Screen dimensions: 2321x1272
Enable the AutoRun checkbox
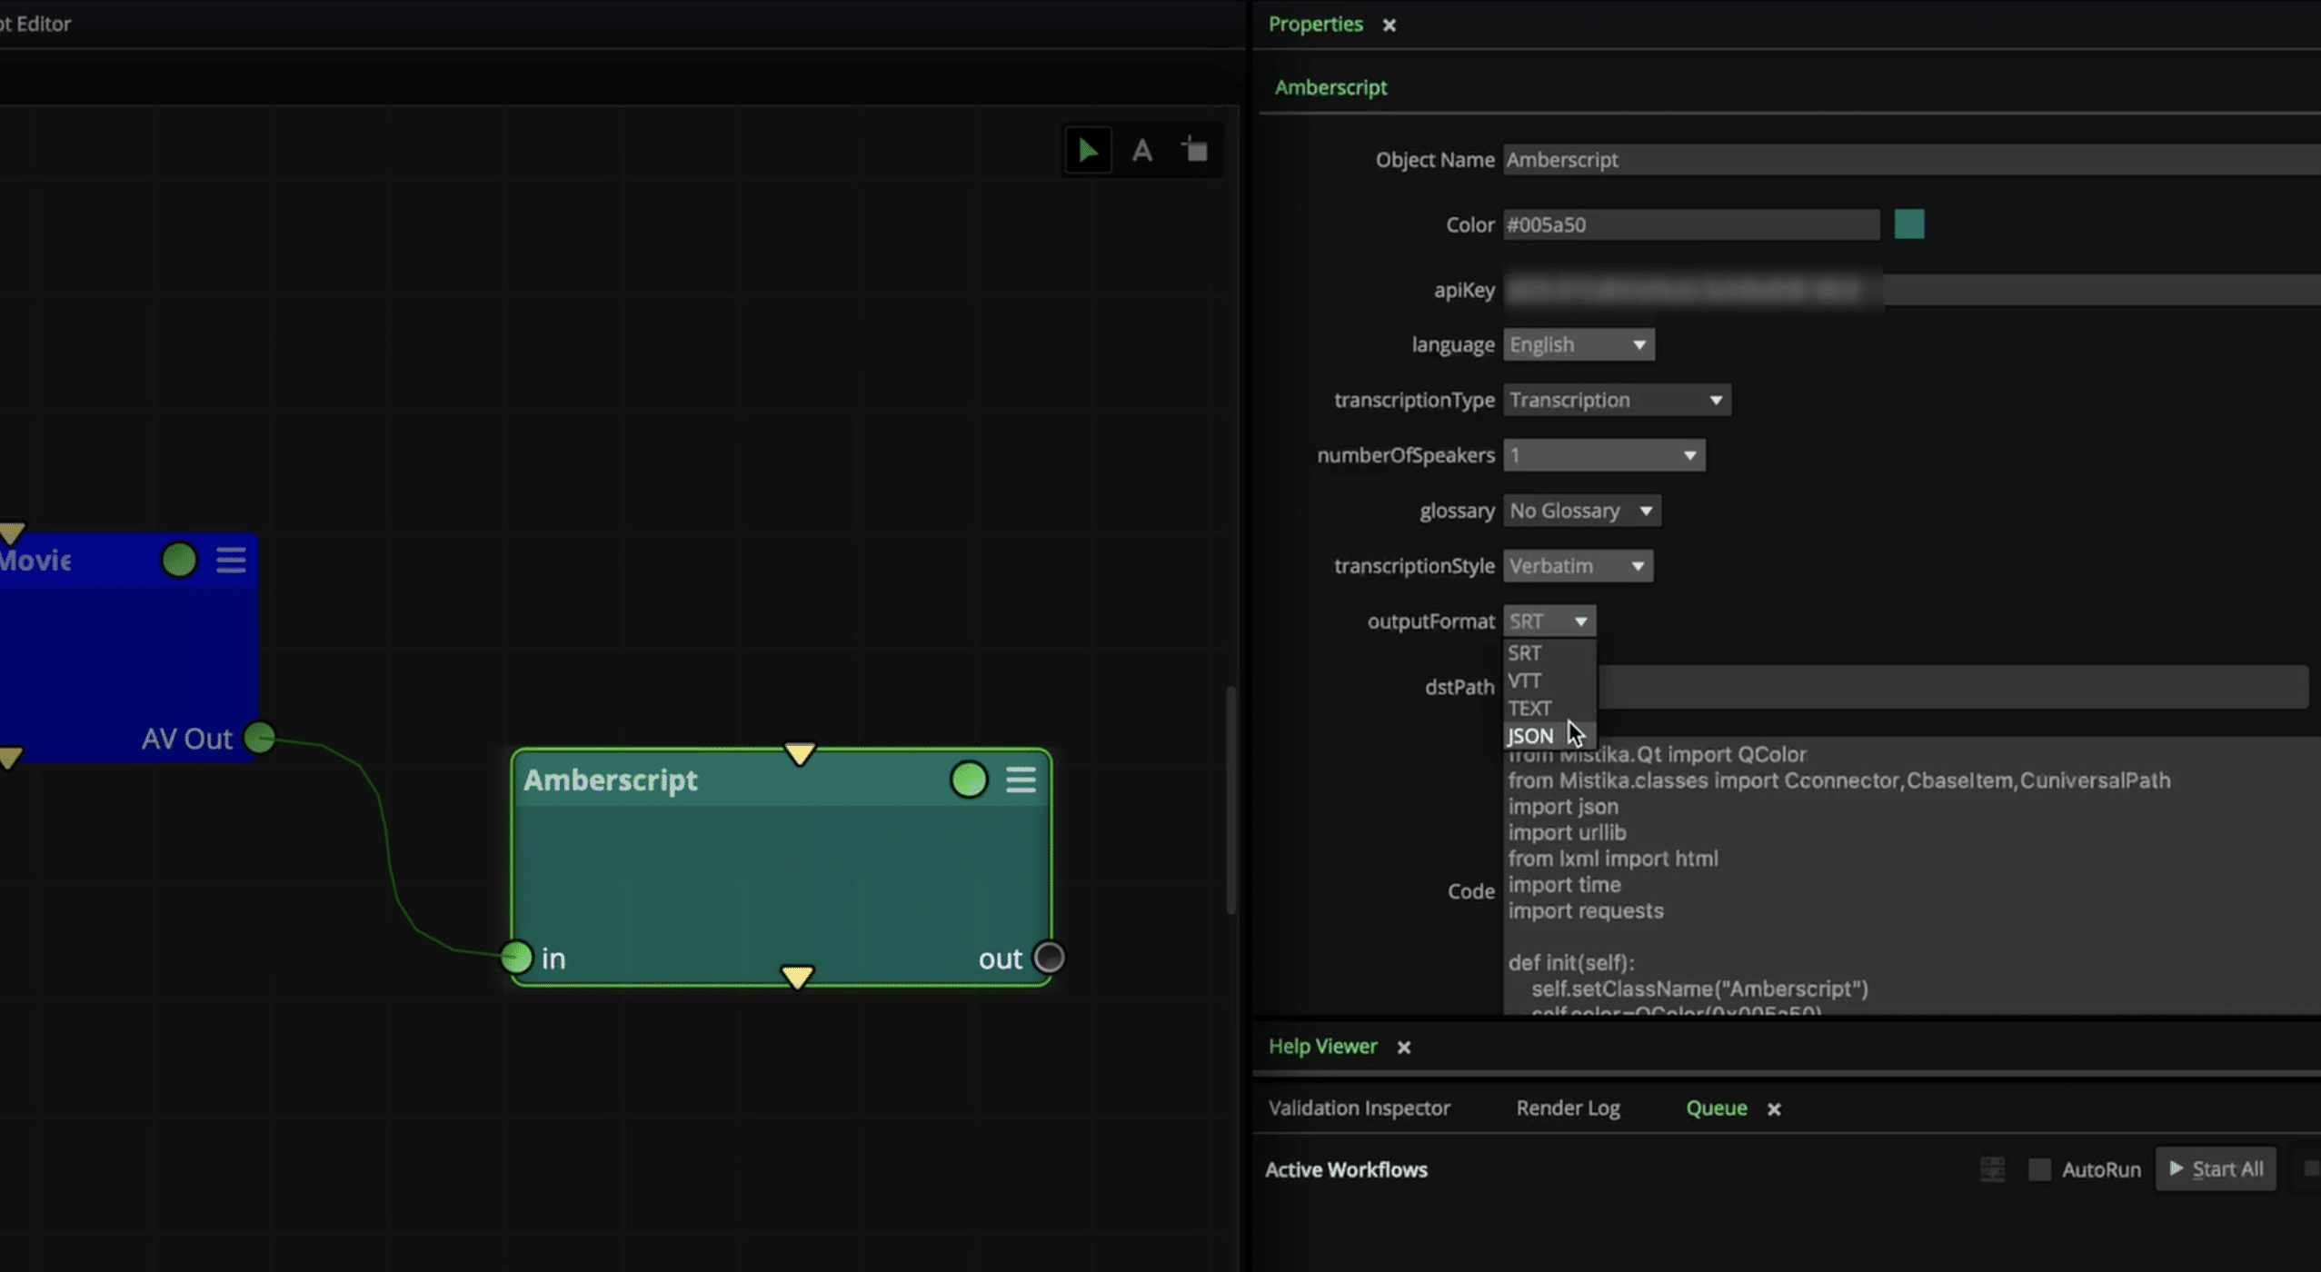point(2039,1169)
